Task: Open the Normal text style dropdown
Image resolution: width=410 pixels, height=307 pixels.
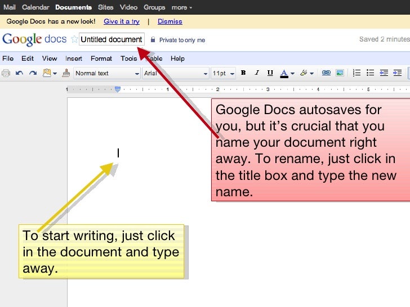Action: pyautogui.click(x=106, y=73)
